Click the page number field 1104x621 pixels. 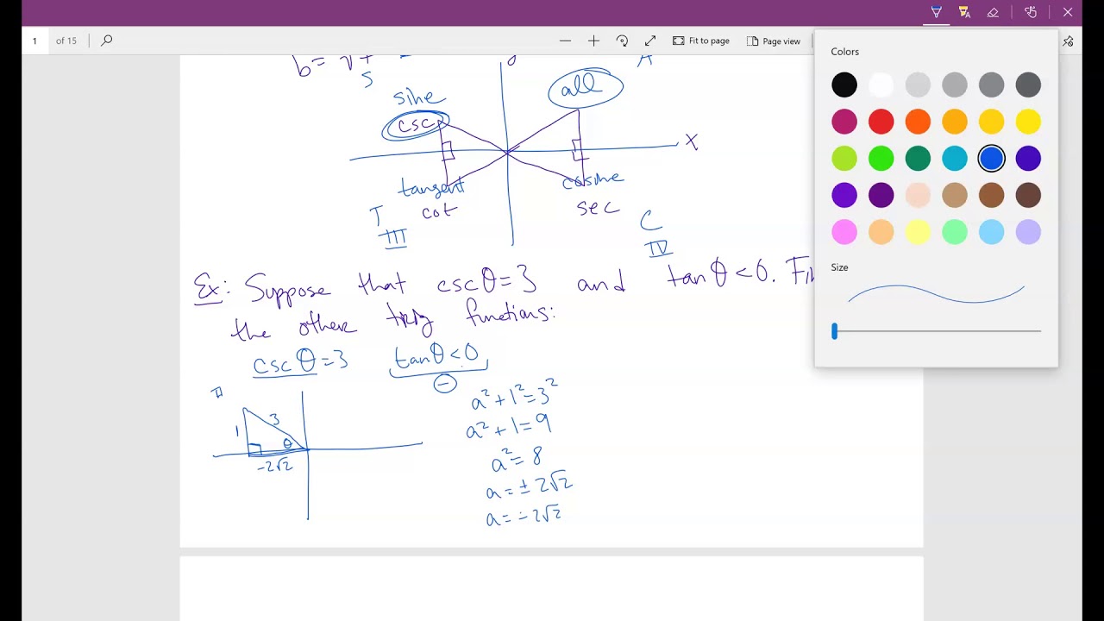click(35, 41)
